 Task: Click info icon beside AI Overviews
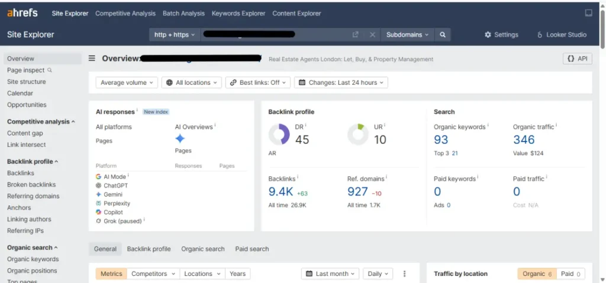point(215,126)
